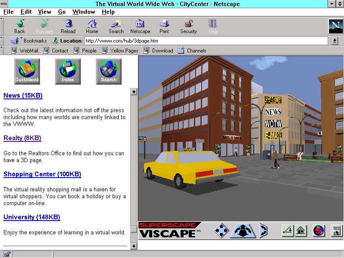Open the window system menu box

point(4,4)
